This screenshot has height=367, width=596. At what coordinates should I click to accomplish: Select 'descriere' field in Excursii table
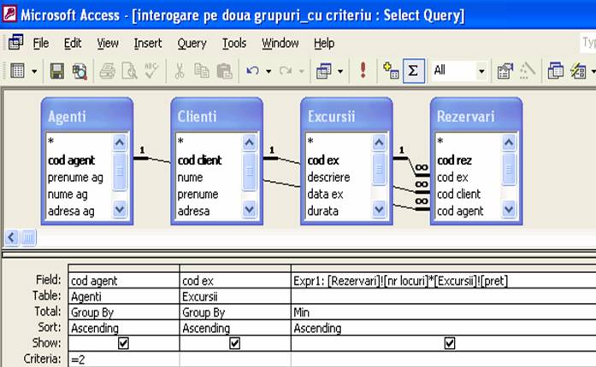pos(329,177)
